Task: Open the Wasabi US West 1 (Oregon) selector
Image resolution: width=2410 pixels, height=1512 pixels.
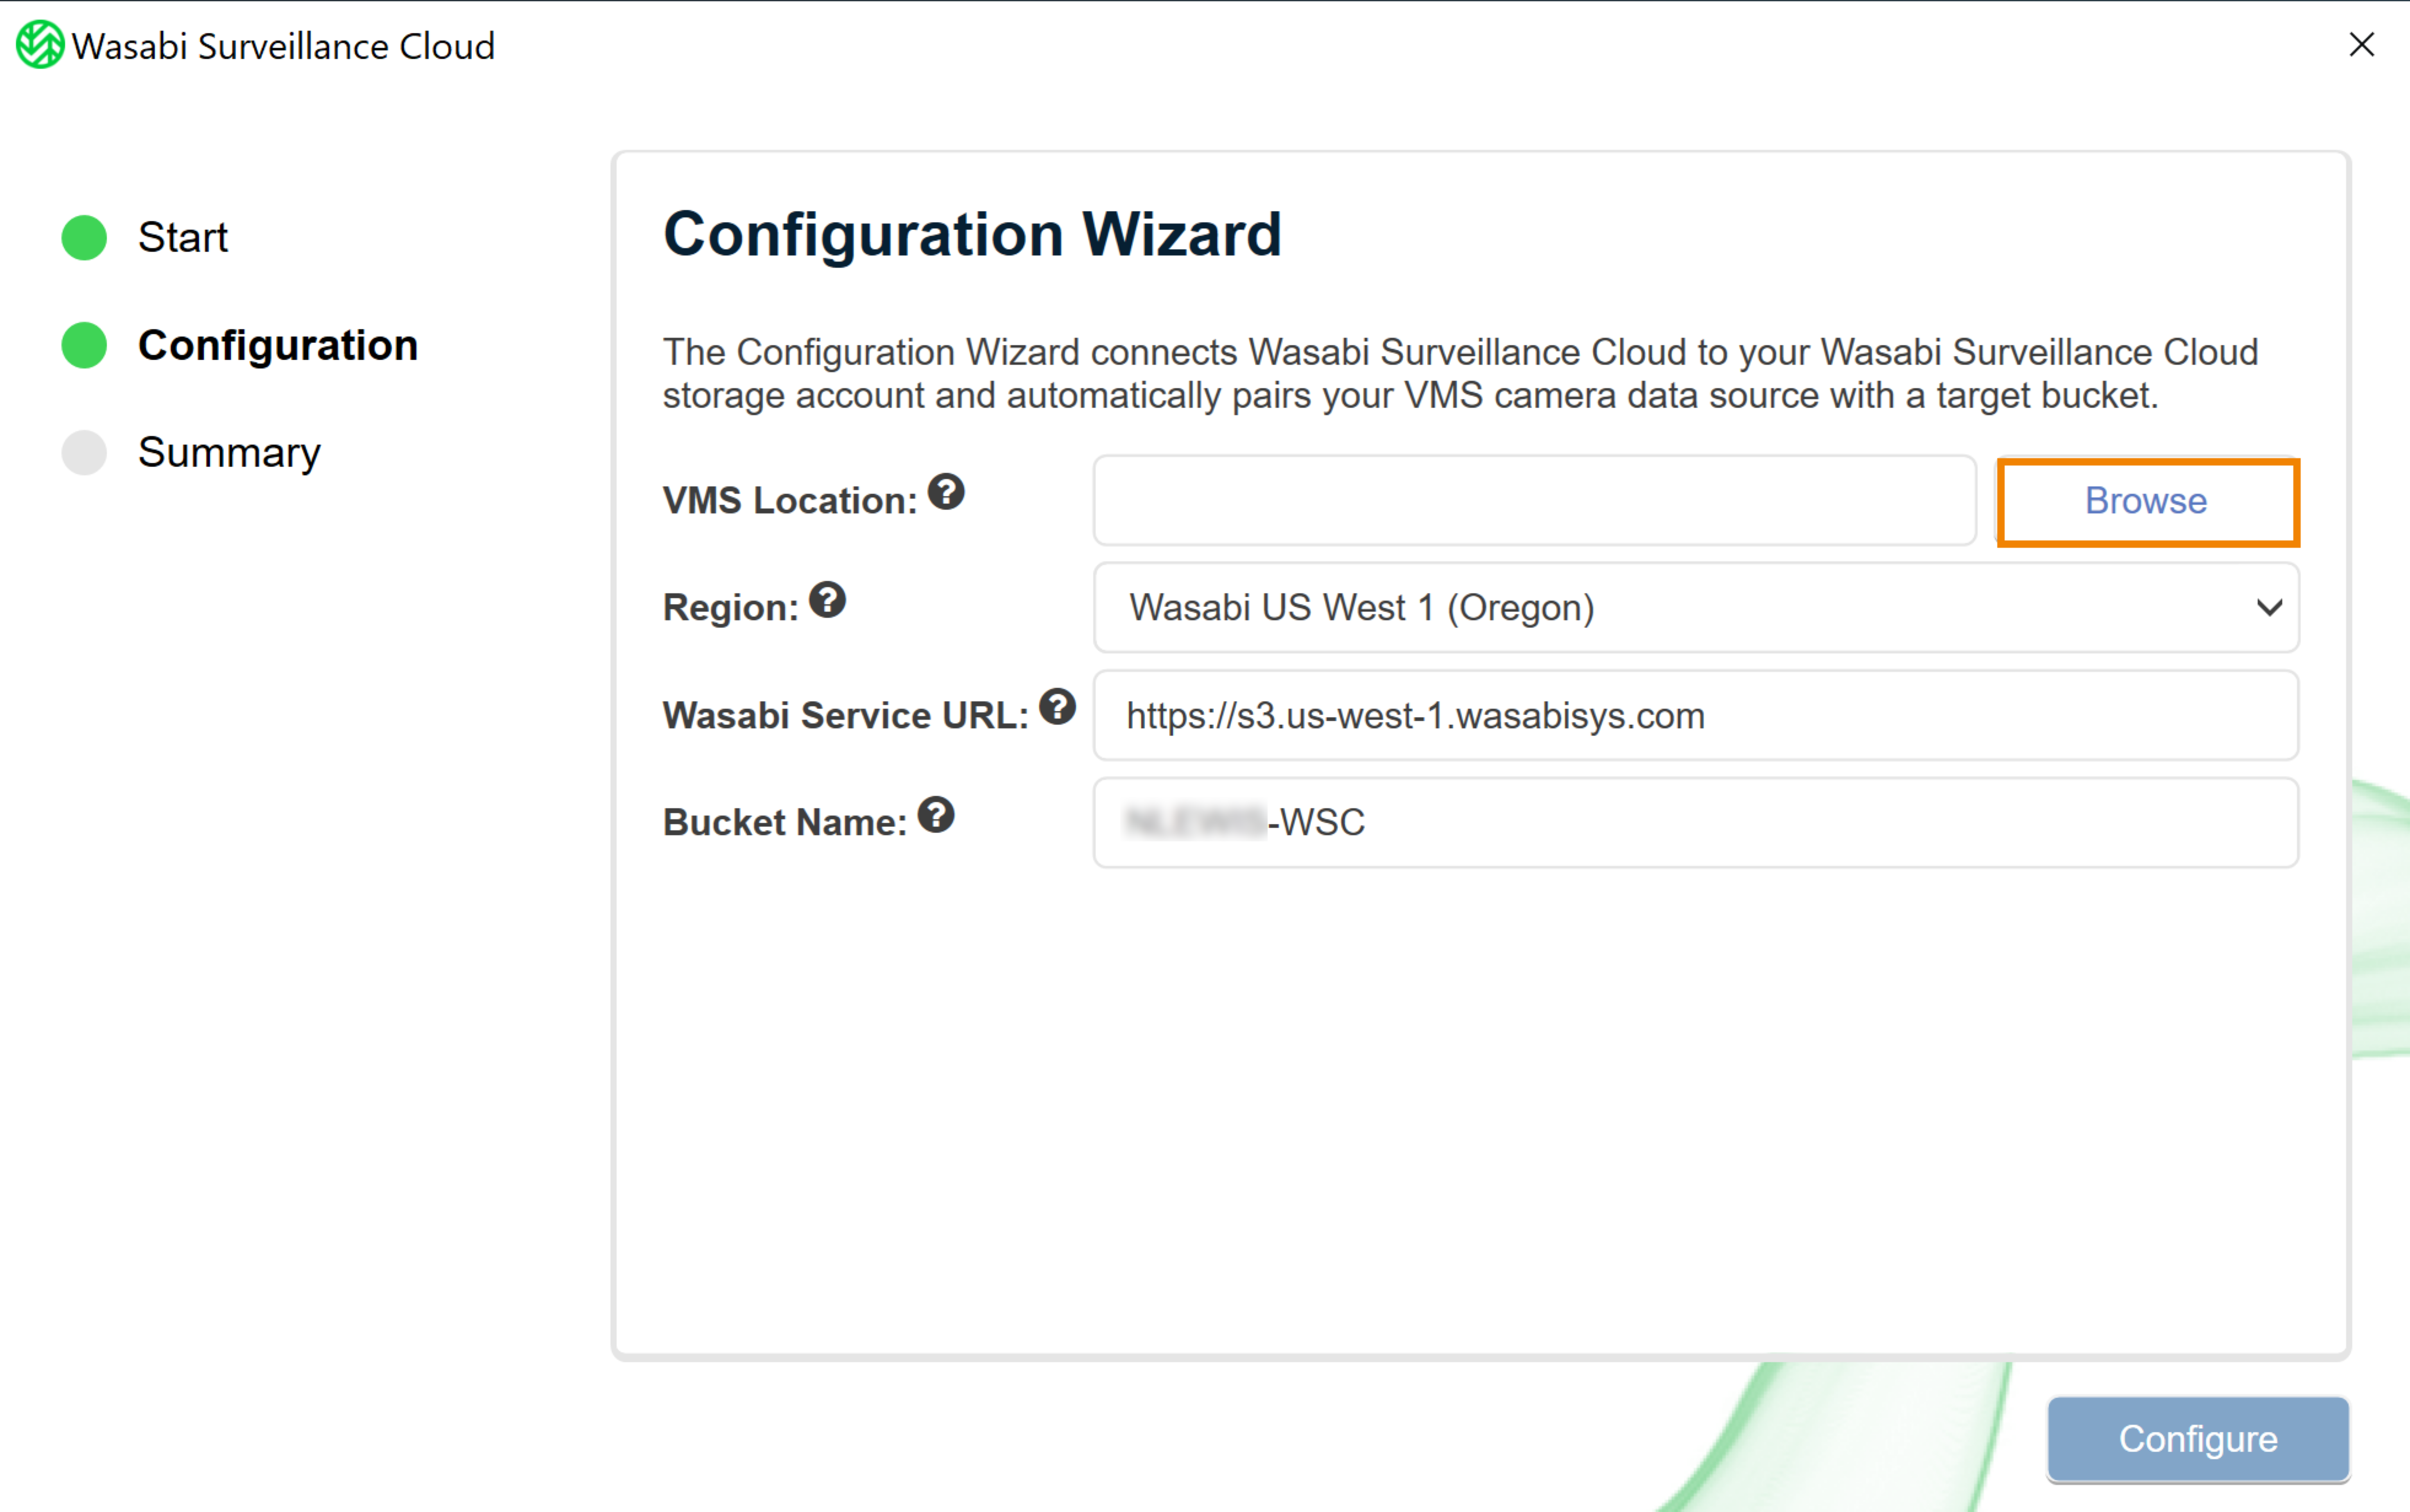Action: (x=1696, y=607)
